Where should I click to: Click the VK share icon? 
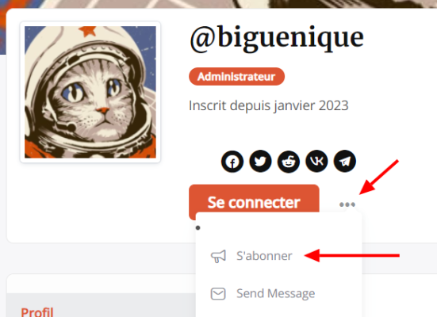(316, 162)
